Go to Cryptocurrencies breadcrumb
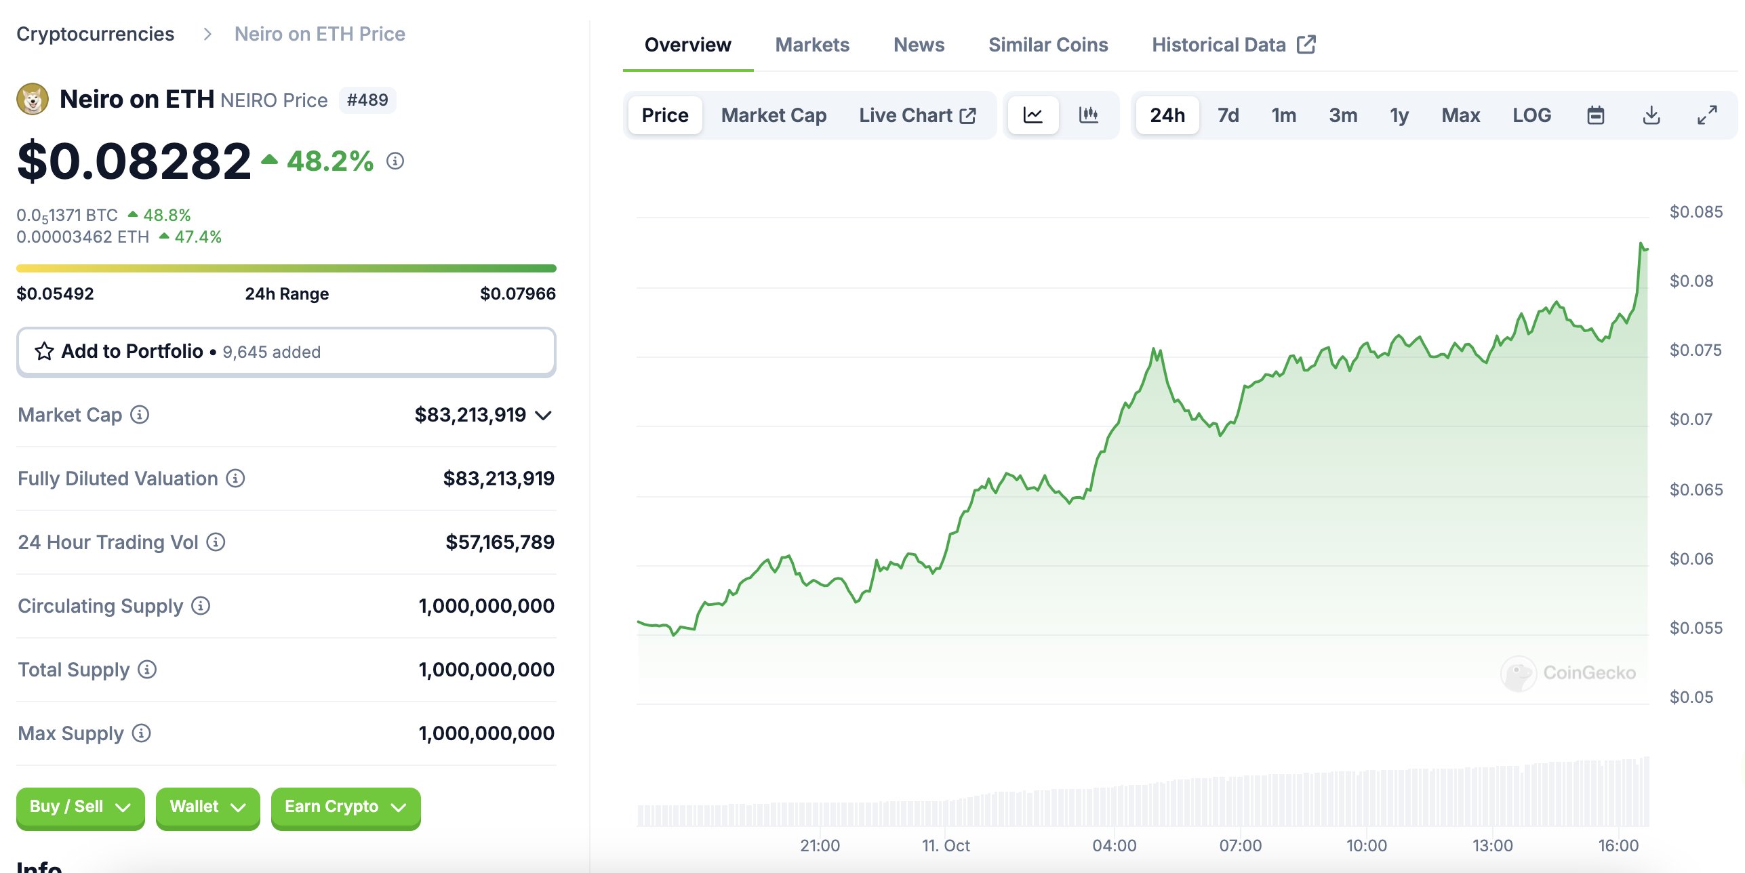The width and height of the screenshot is (1745, 873). [x=95, y=34]
